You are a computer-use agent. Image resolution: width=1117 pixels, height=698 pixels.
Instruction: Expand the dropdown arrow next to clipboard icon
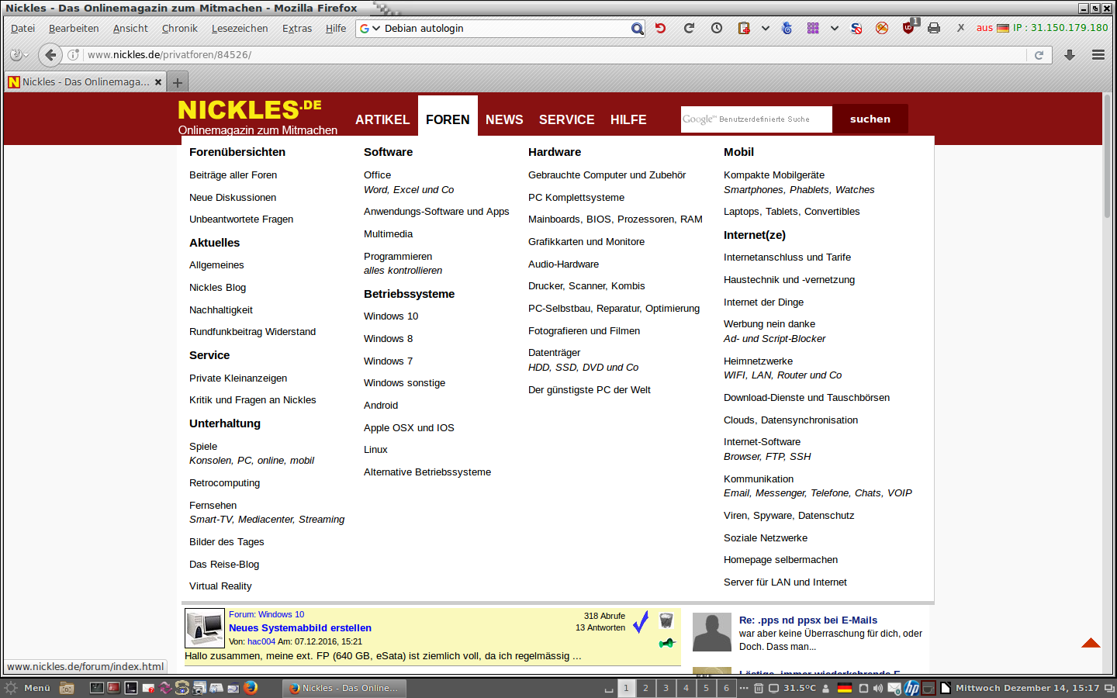pos(765,28)
